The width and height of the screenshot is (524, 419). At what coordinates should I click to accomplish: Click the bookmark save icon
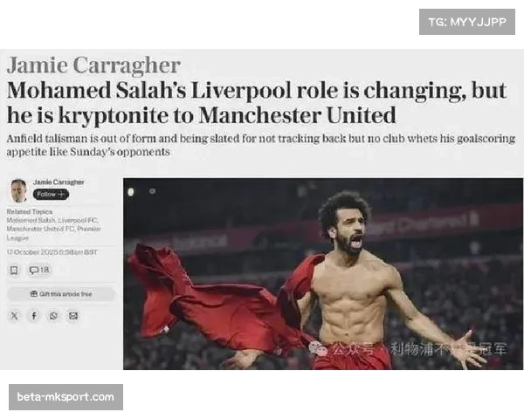point(14,270)
